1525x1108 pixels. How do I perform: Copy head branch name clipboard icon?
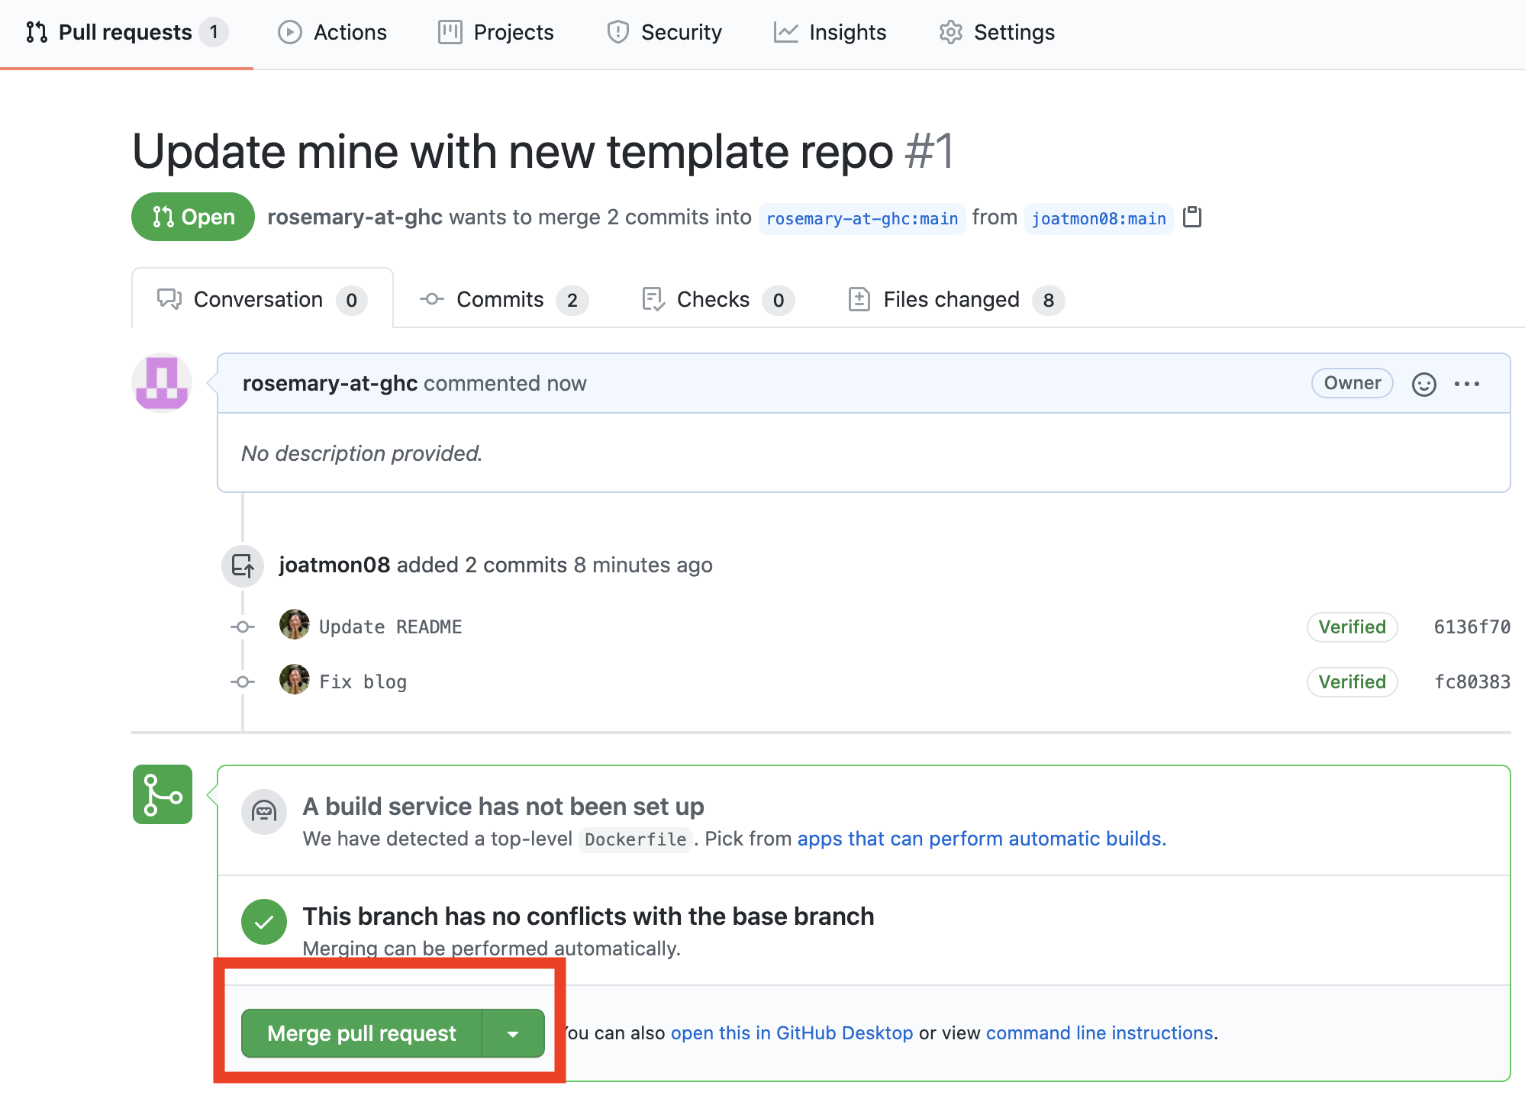[1191, 217]
